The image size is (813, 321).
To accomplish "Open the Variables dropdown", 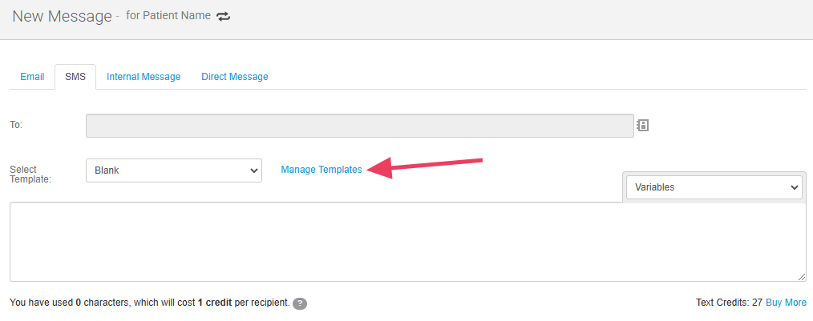I will pyautogui.click(x=714, y=187).
